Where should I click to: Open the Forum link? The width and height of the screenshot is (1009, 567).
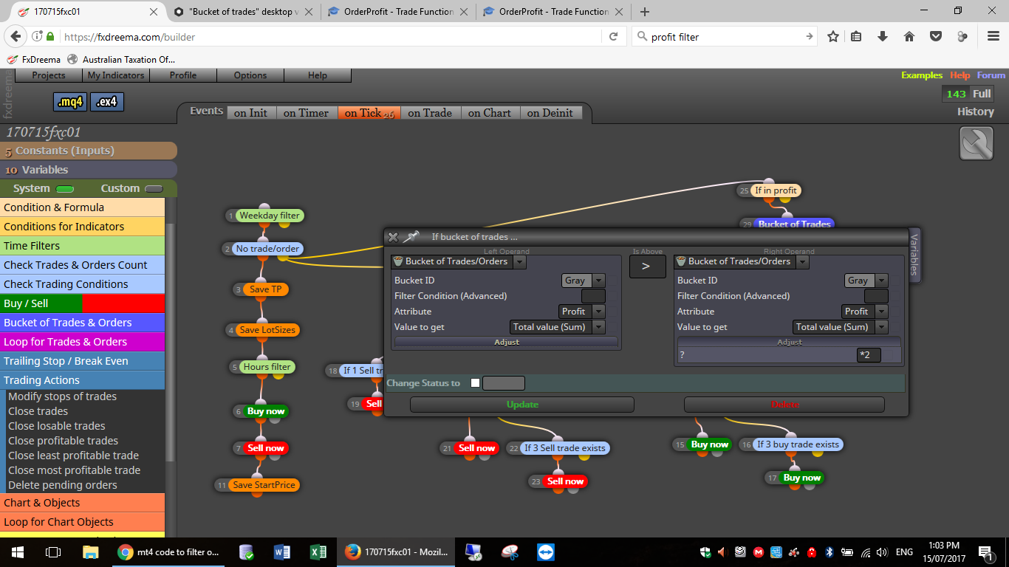(991, 75)
